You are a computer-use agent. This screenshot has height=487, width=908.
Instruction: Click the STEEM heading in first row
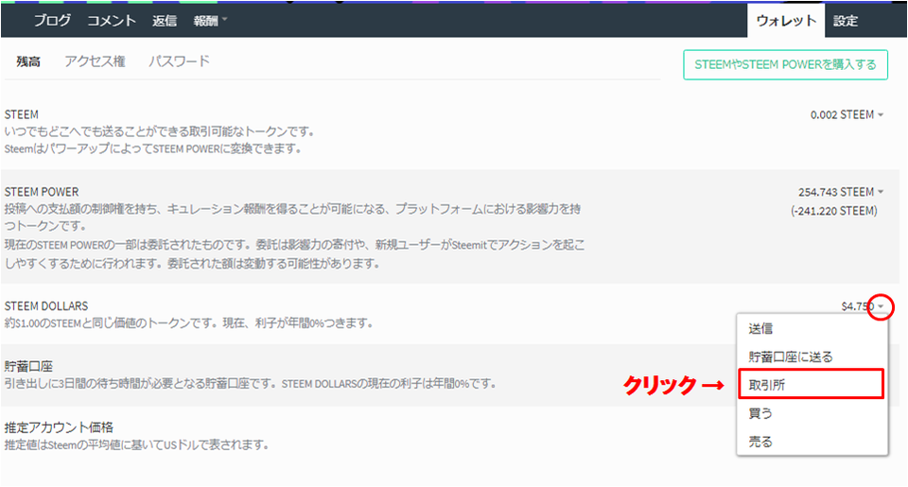coord(22,114)
